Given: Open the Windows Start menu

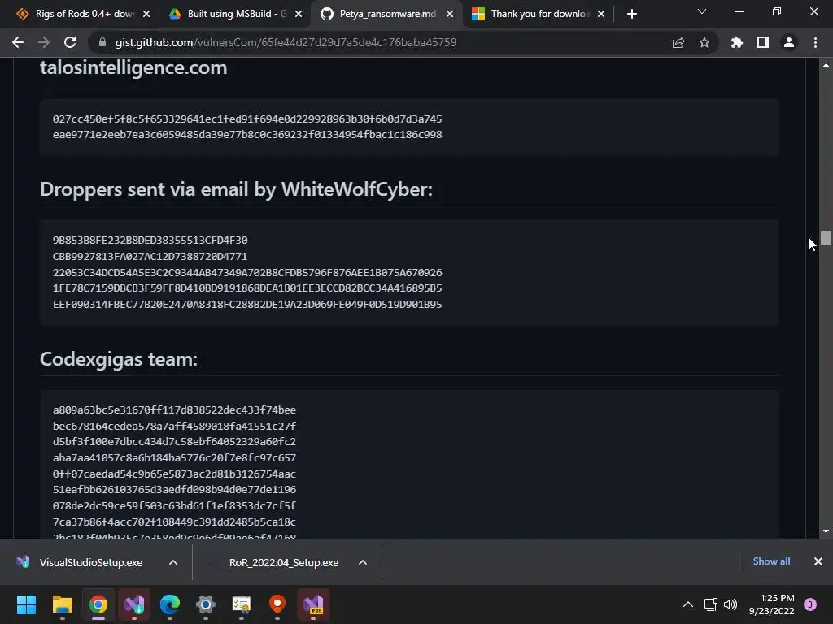Looking at the screenshot, I should 26,604.
